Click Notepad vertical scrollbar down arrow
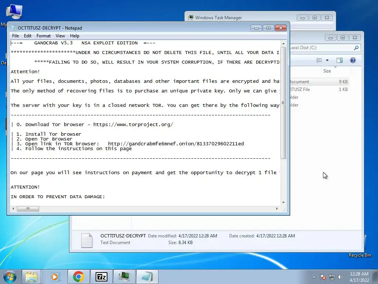378x284 pixels. click(x=283, y=203)
